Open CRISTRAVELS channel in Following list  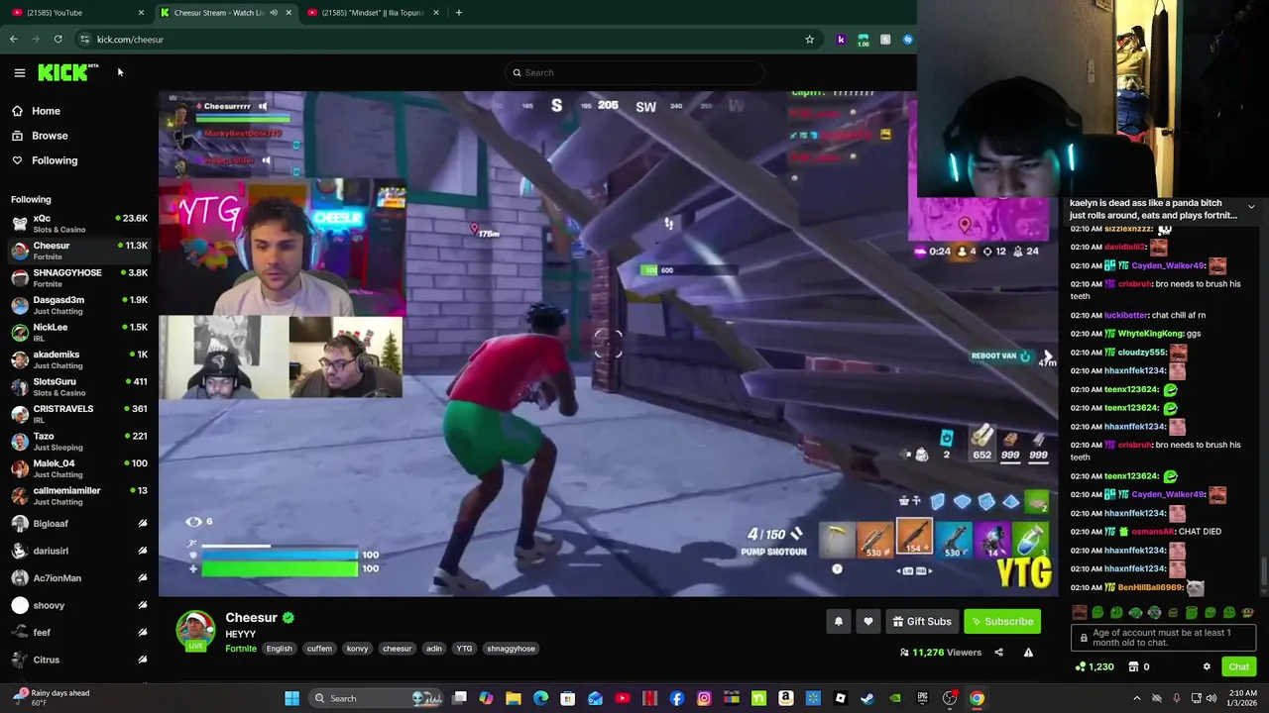pyautogui.click(x=79, y=414)
